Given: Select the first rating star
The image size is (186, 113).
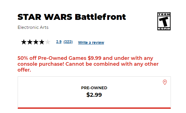Looking at the screenshot, I should pyautogui.click(x=24, y=42).
